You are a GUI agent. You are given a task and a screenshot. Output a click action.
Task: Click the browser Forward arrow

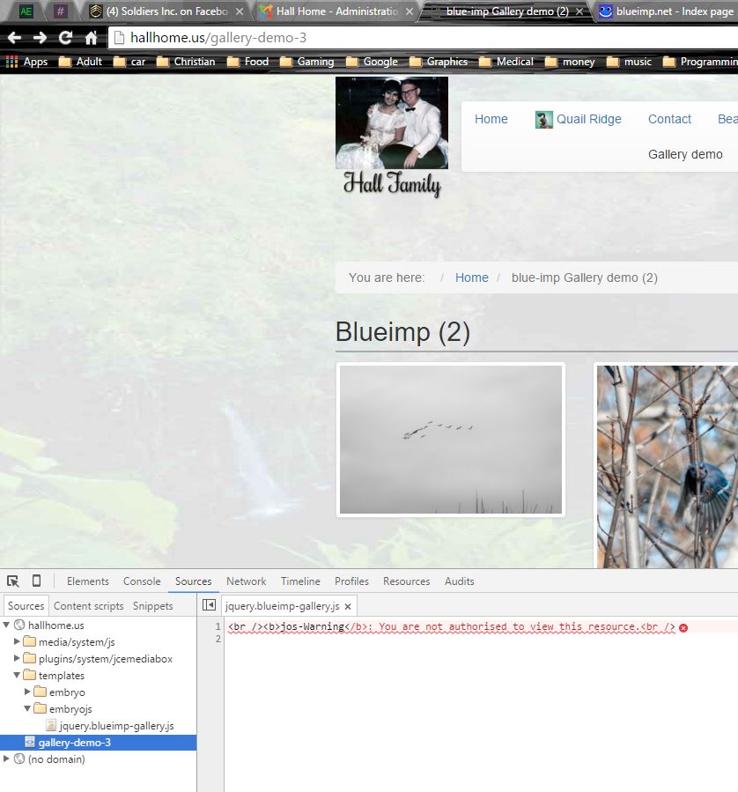click(x=40, y=38)
